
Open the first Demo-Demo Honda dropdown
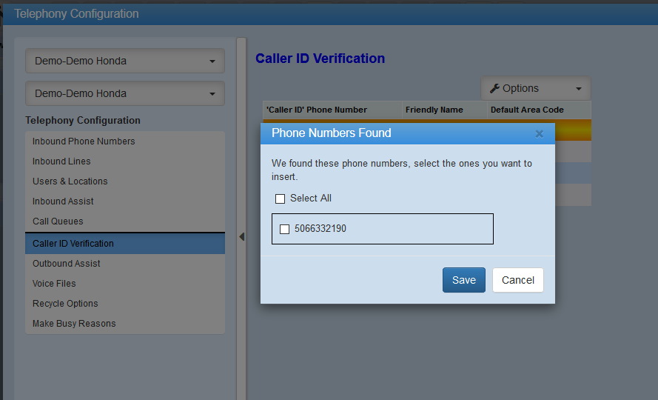click(x=125, y=61)
